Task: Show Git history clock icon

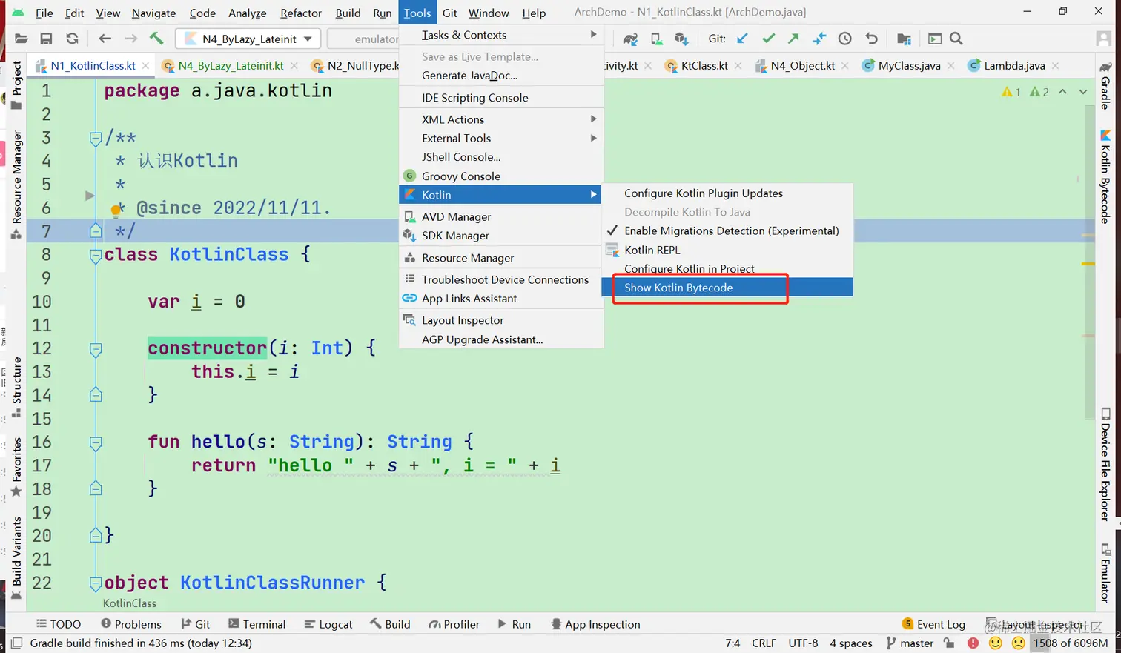Action: point(844,39)
